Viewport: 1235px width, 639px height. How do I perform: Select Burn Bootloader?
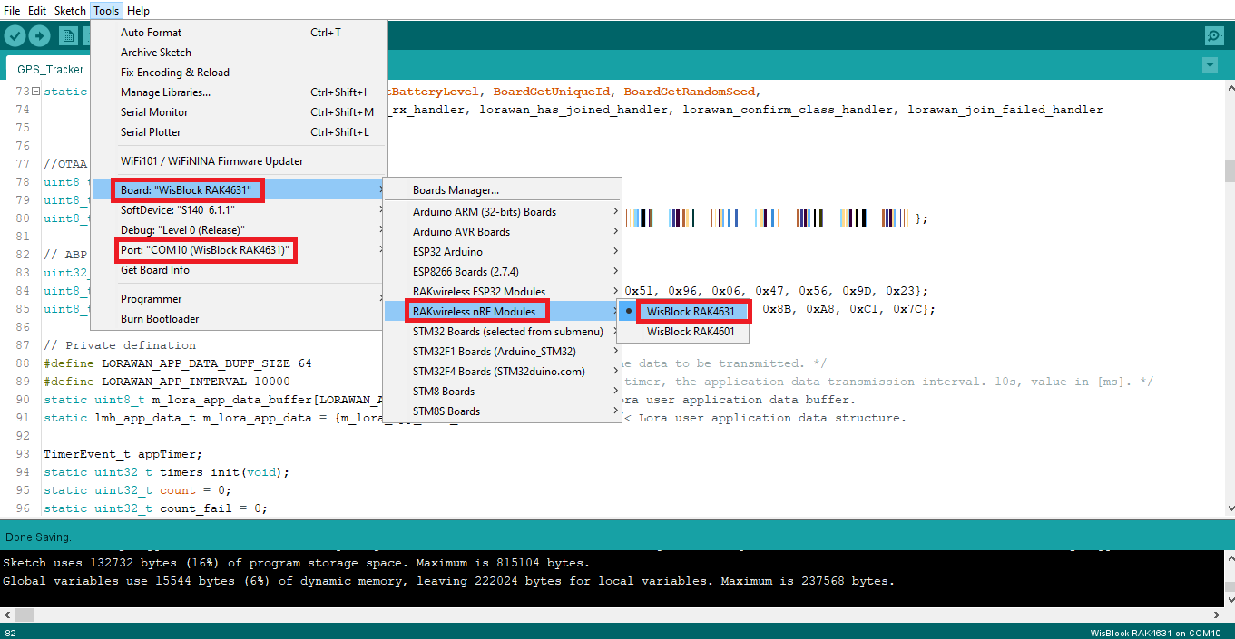click(x=159, y=319)
